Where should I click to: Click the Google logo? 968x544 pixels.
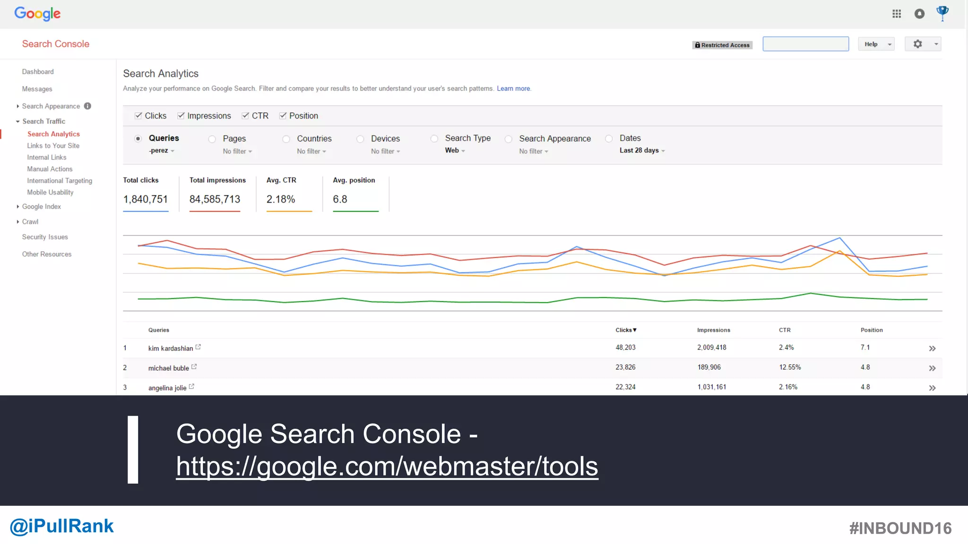point(37,14)
